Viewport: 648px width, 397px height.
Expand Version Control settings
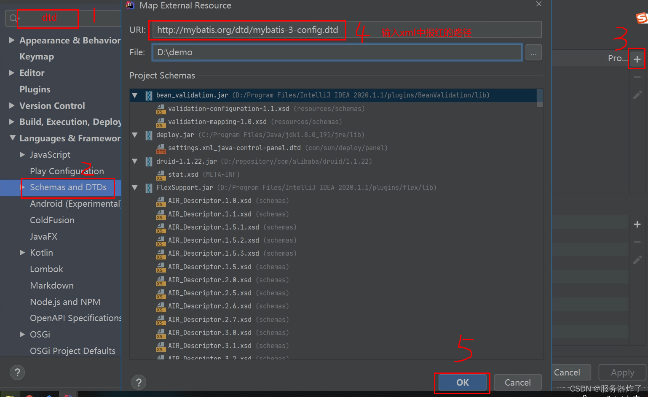click(x=12, y=105)
